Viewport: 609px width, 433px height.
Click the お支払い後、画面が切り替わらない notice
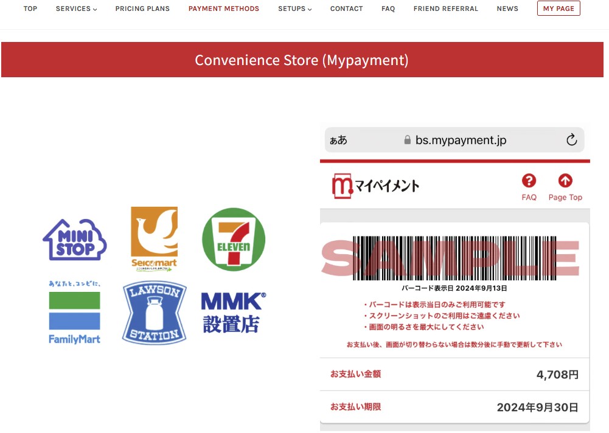coord(454,344)
